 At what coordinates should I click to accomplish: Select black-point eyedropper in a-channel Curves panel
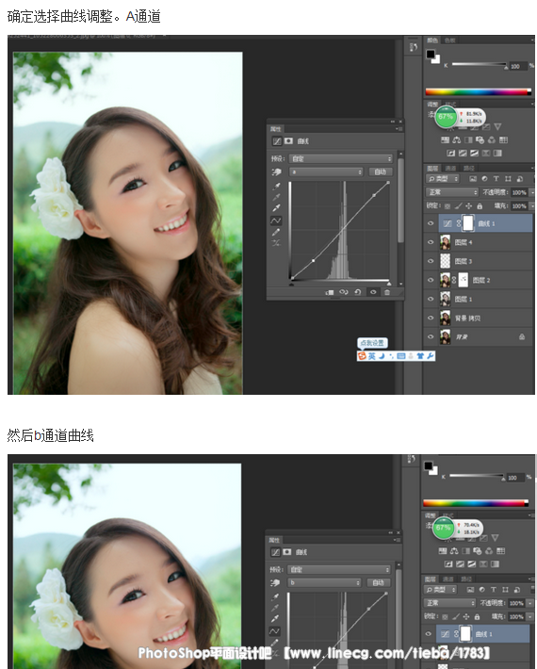(276, 186)
